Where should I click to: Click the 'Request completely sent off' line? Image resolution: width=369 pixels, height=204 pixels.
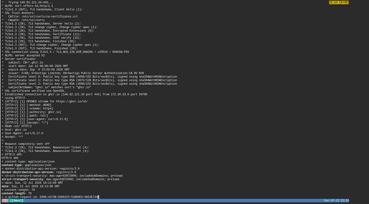26,144
